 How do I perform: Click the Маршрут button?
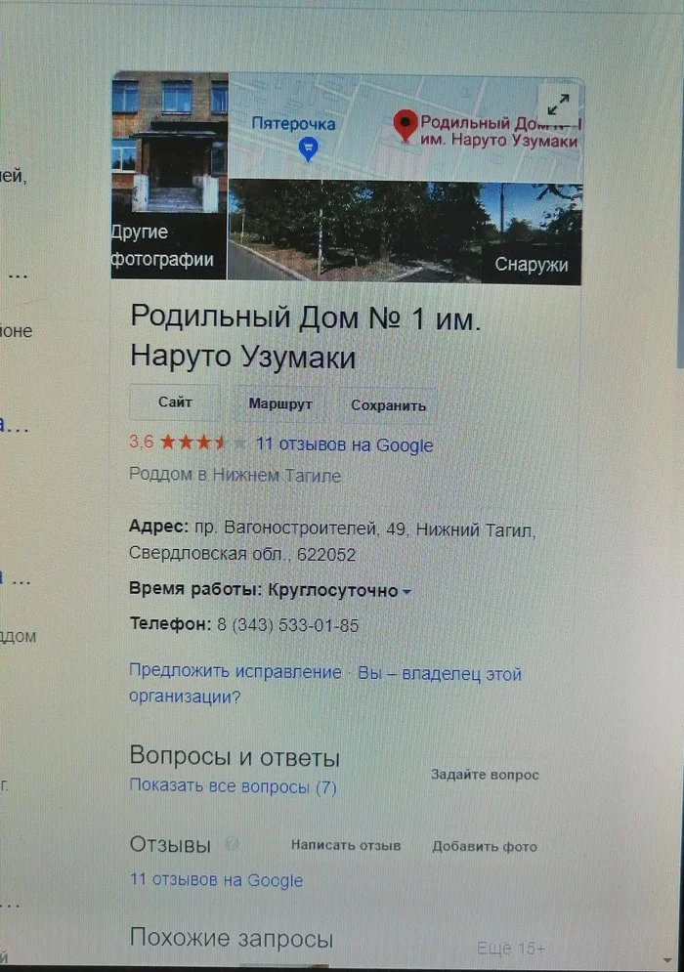[x=280, y=404]
